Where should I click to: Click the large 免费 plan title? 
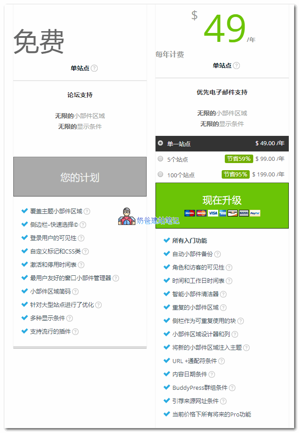[x=39, y=41]
